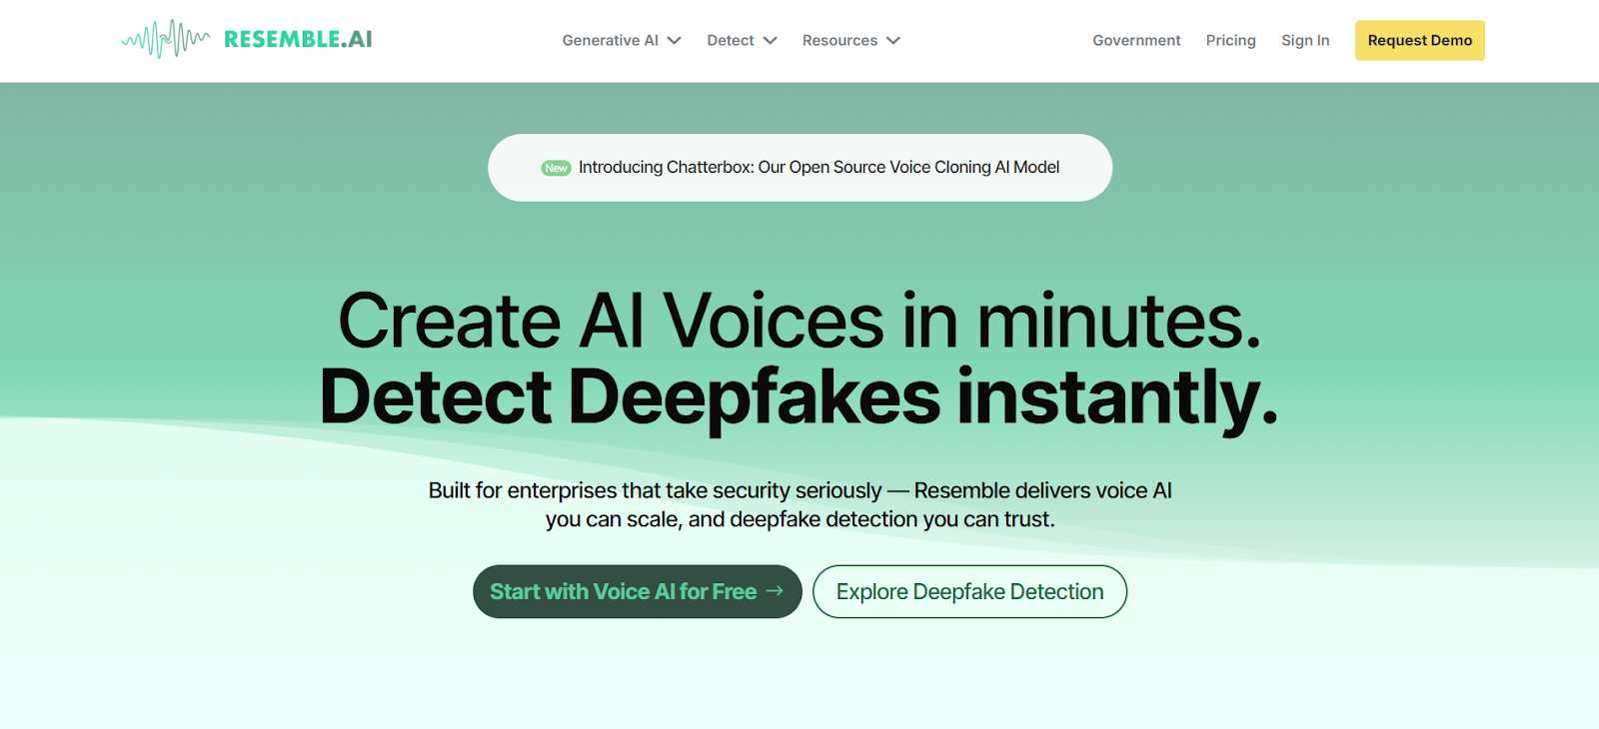Expand the chevron beside Resources
Image resolution: width=1599 pixels, height=729 pixels.
click(893, 41)
